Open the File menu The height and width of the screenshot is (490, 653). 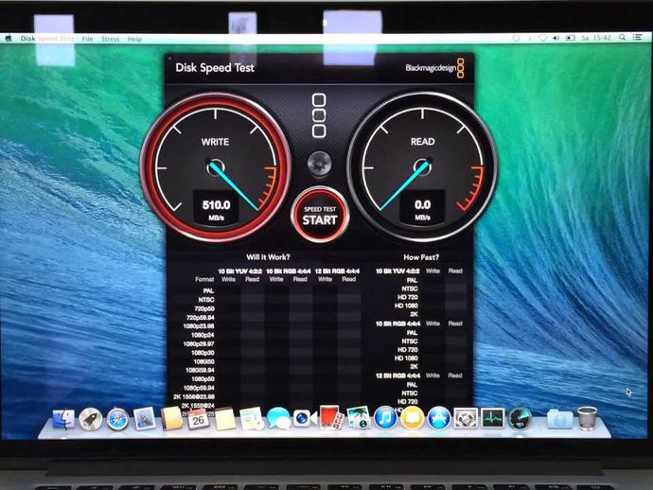click(87, 39)
